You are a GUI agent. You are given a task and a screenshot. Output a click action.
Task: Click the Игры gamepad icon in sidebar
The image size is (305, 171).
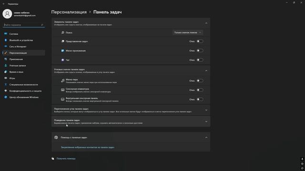point(6,78)
